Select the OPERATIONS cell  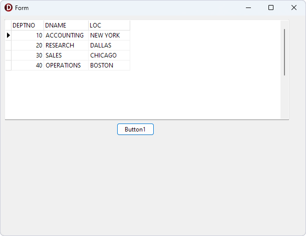[x=65, y=65]
